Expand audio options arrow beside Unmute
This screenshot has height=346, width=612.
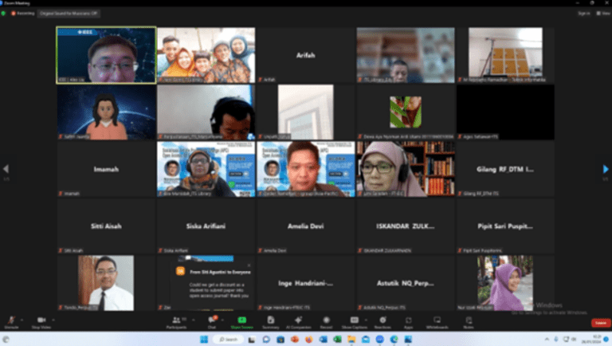pos(22,318)
